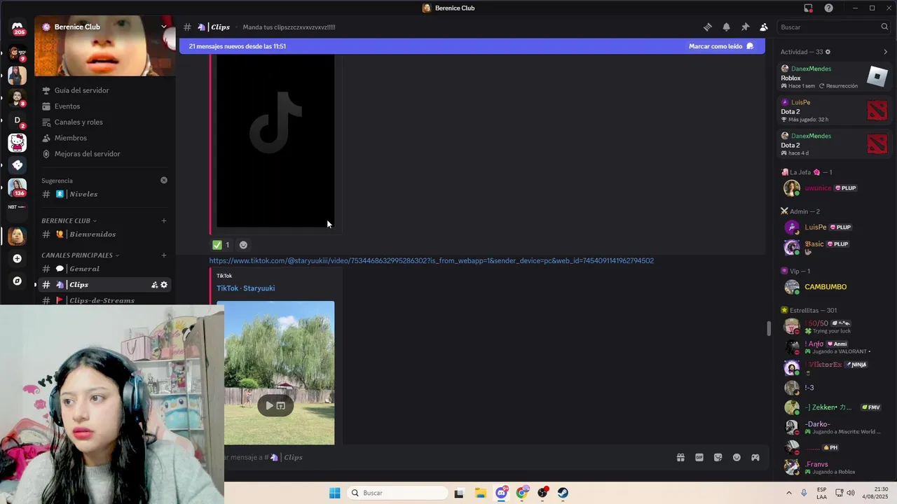
Task: Click Marcar como leído button
Action: 721,46
